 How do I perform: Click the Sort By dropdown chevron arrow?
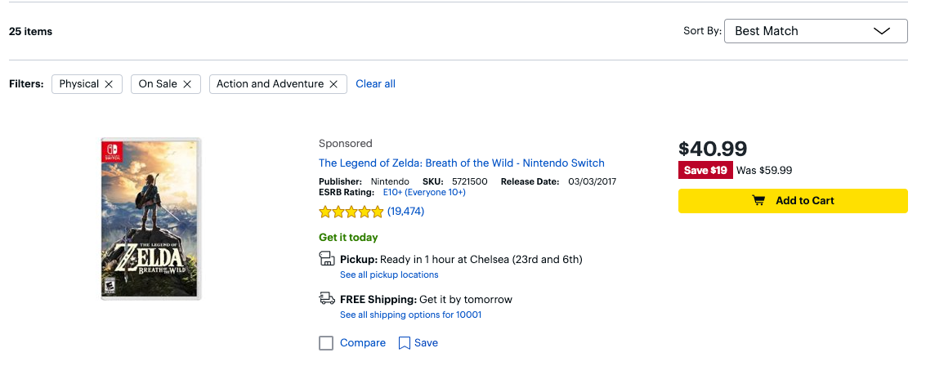pos(881,31)
